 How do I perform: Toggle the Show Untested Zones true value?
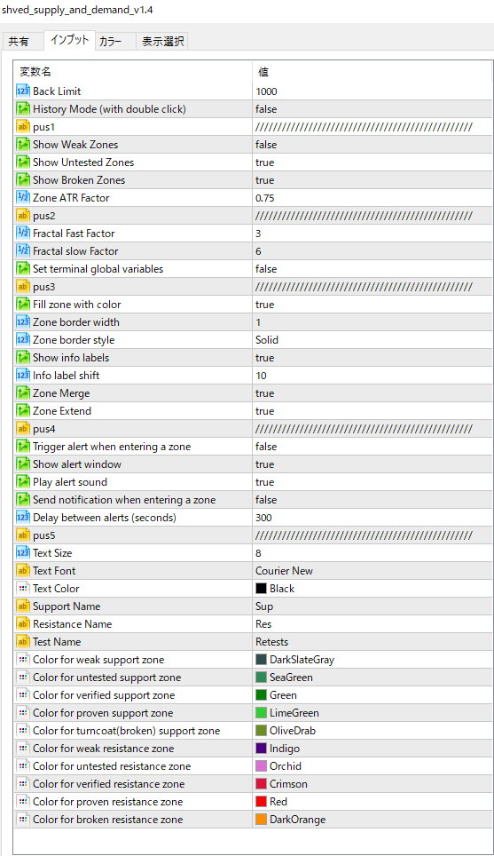(372, 162)
